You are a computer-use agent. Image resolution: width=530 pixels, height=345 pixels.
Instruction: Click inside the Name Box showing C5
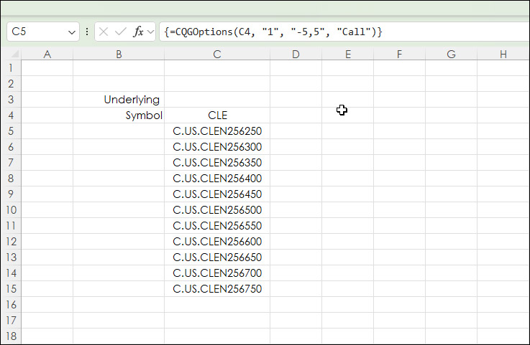click(x=36, y=32)
